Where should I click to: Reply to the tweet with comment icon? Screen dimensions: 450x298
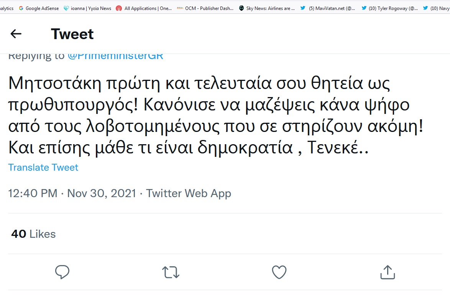coord(62,272)
